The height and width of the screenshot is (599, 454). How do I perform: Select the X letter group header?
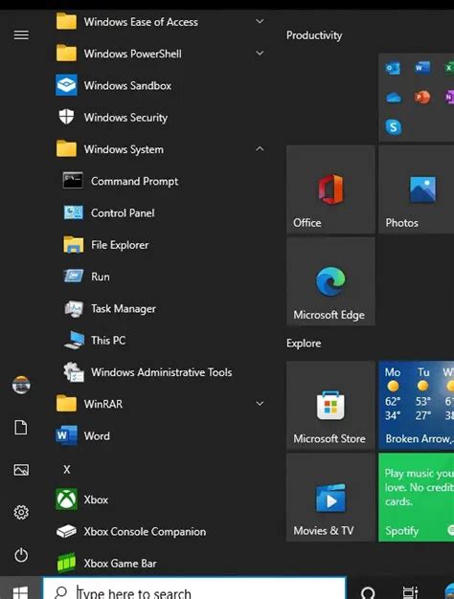tap(67, 470)
